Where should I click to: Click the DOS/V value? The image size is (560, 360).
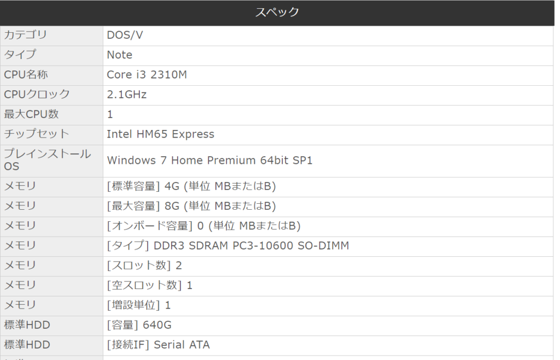pos(125,36)
